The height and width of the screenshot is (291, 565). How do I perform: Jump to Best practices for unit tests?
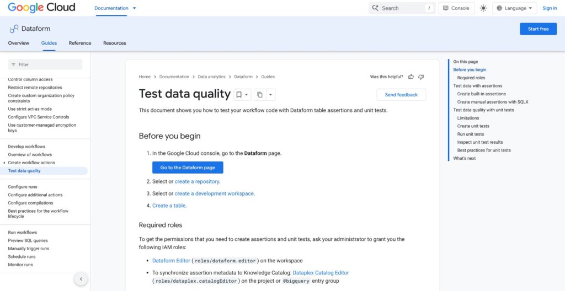click(x=484, y=150)
